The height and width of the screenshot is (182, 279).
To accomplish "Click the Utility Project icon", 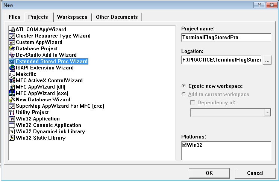I will [x=12, y=112].
